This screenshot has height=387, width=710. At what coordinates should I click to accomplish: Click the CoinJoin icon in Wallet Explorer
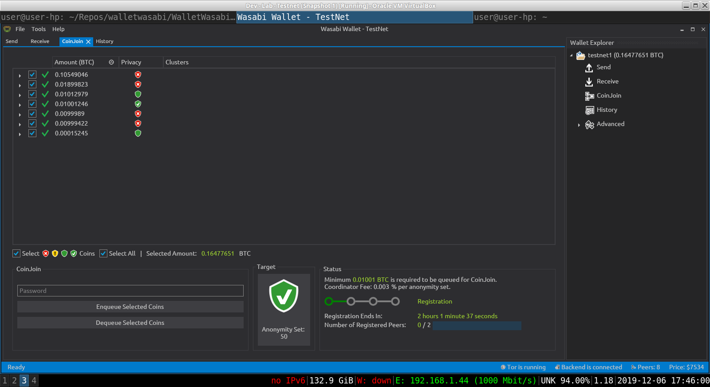(589, 96)
